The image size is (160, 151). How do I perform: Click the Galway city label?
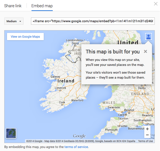point(55,77)
